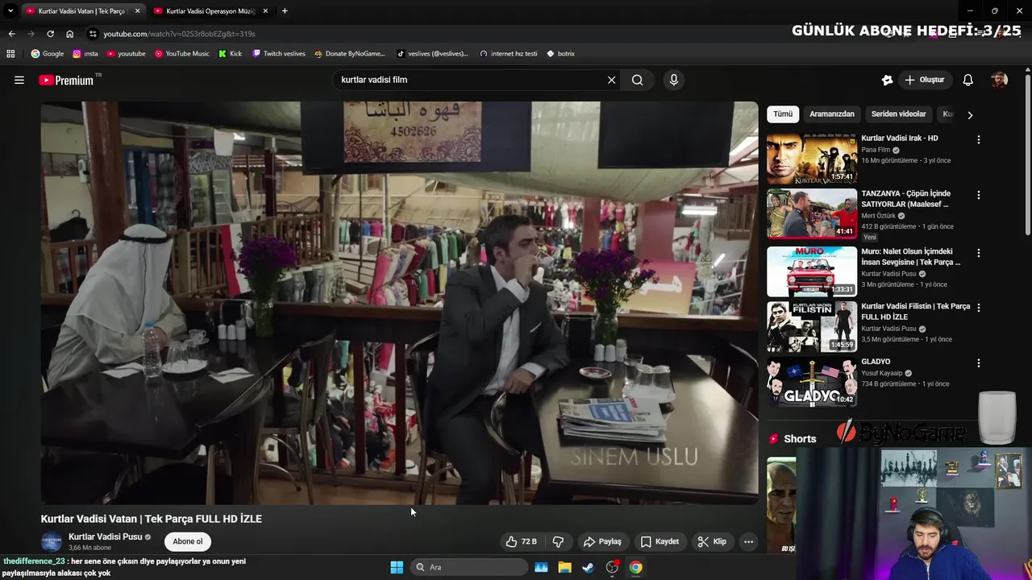
Task: Click the address bar URL
Action: point(179,34)
